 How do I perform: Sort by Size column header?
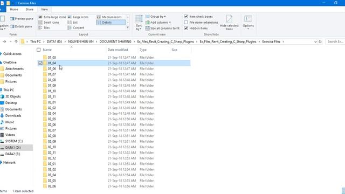coord(174,50)
